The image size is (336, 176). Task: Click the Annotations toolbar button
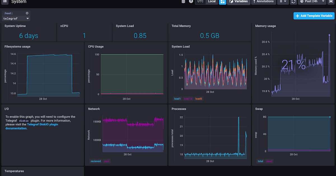point(263,1)
